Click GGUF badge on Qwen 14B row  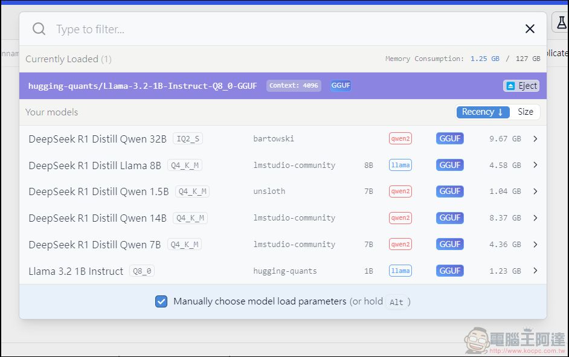pyautogui.click(x=449, y=217)
